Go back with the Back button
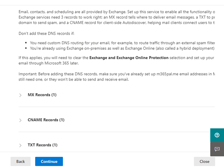 tap(20, 161)
